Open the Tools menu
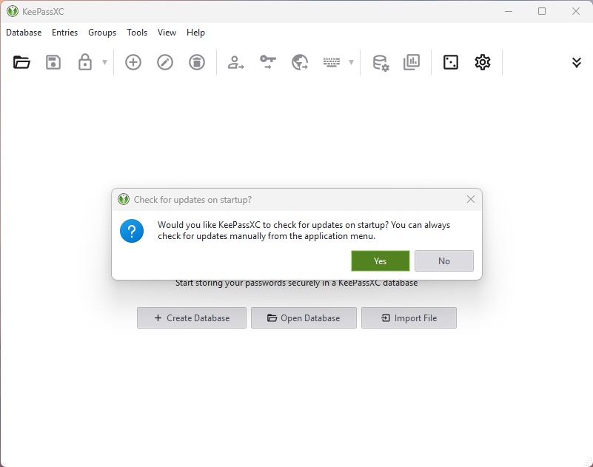593x467 pixels. 137,33
